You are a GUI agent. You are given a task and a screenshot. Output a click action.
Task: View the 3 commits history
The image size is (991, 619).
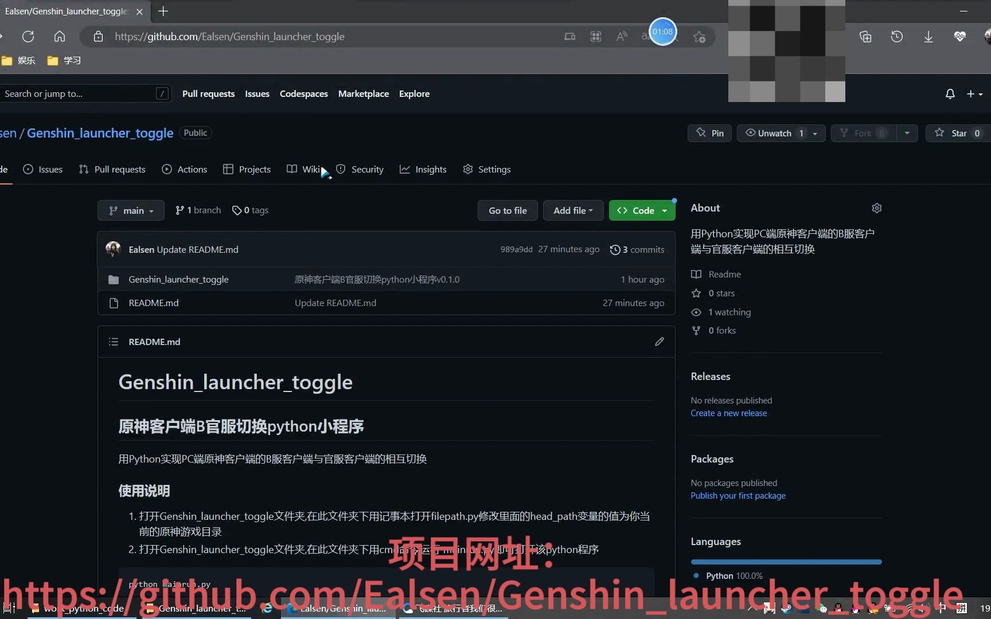[637, 249]
